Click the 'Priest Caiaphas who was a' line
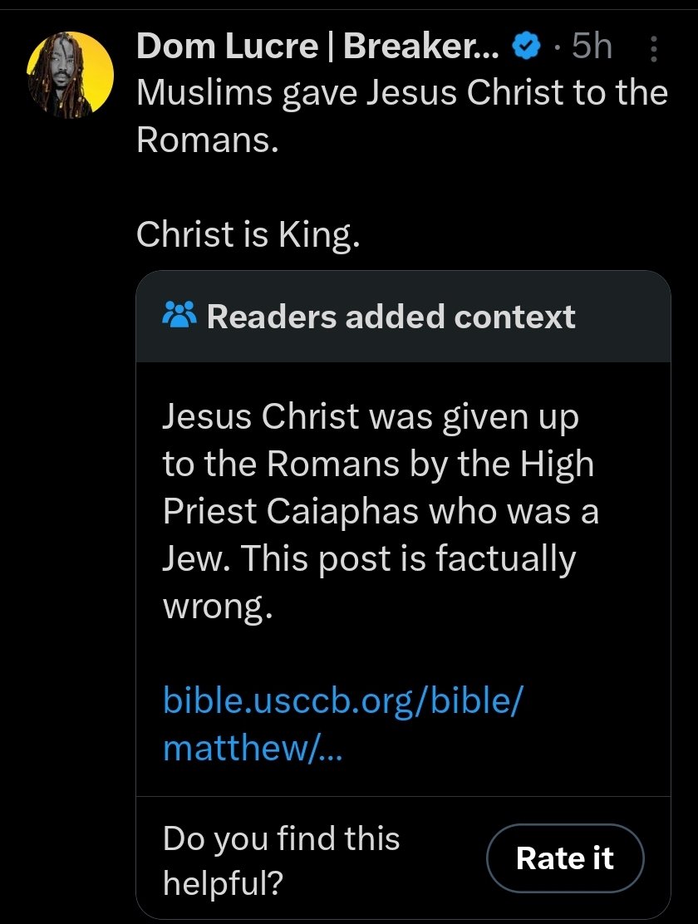The image size is (698, 924). [381, 511]
